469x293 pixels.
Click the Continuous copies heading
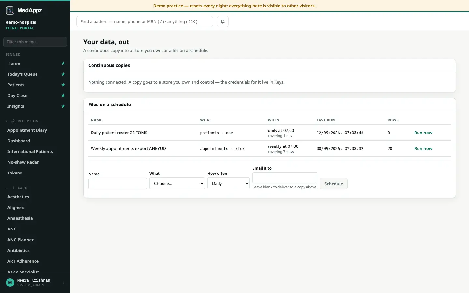[x=109, y=65]
